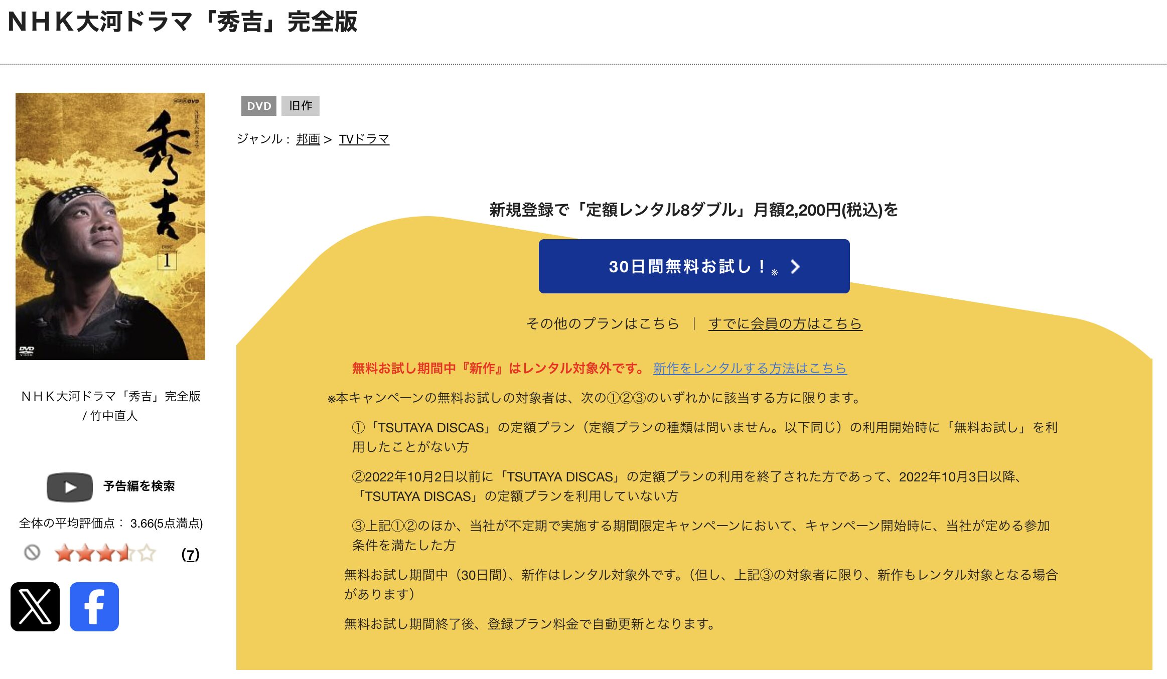Click the red 無料お試し期間中『新作』はレンタル対象外です notice
This screenshot has height=679, width=1167.
point(498,368)
